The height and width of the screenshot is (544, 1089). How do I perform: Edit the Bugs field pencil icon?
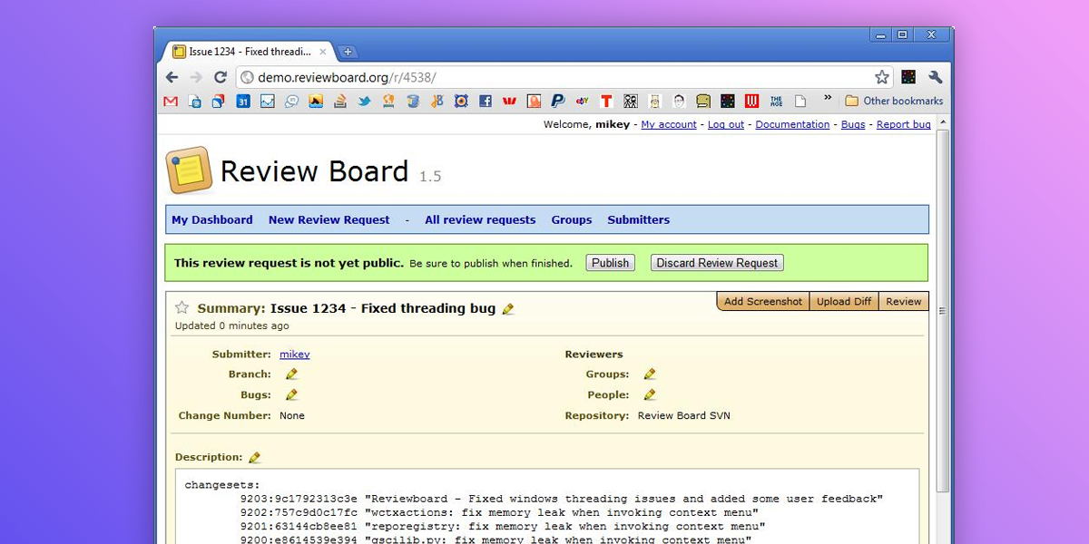click(x=291, y=395)
